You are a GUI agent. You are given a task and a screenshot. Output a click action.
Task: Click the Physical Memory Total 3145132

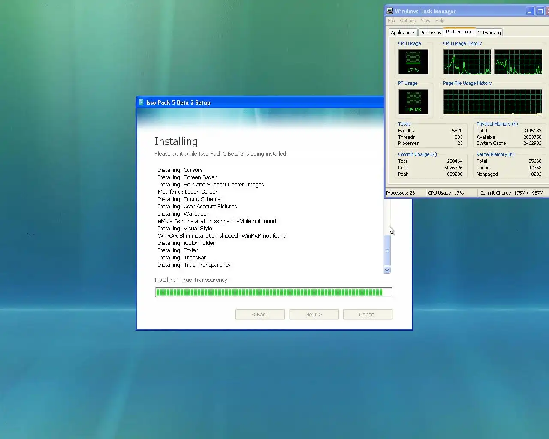click(x=532, y=131)
